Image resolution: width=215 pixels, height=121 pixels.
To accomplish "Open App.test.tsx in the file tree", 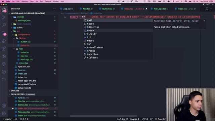I will coord(24,67).
